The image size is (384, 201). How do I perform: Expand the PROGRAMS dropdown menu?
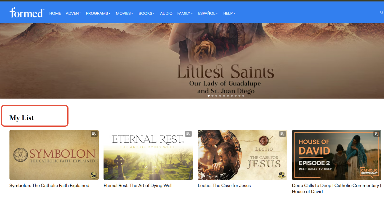coord(98,13)
